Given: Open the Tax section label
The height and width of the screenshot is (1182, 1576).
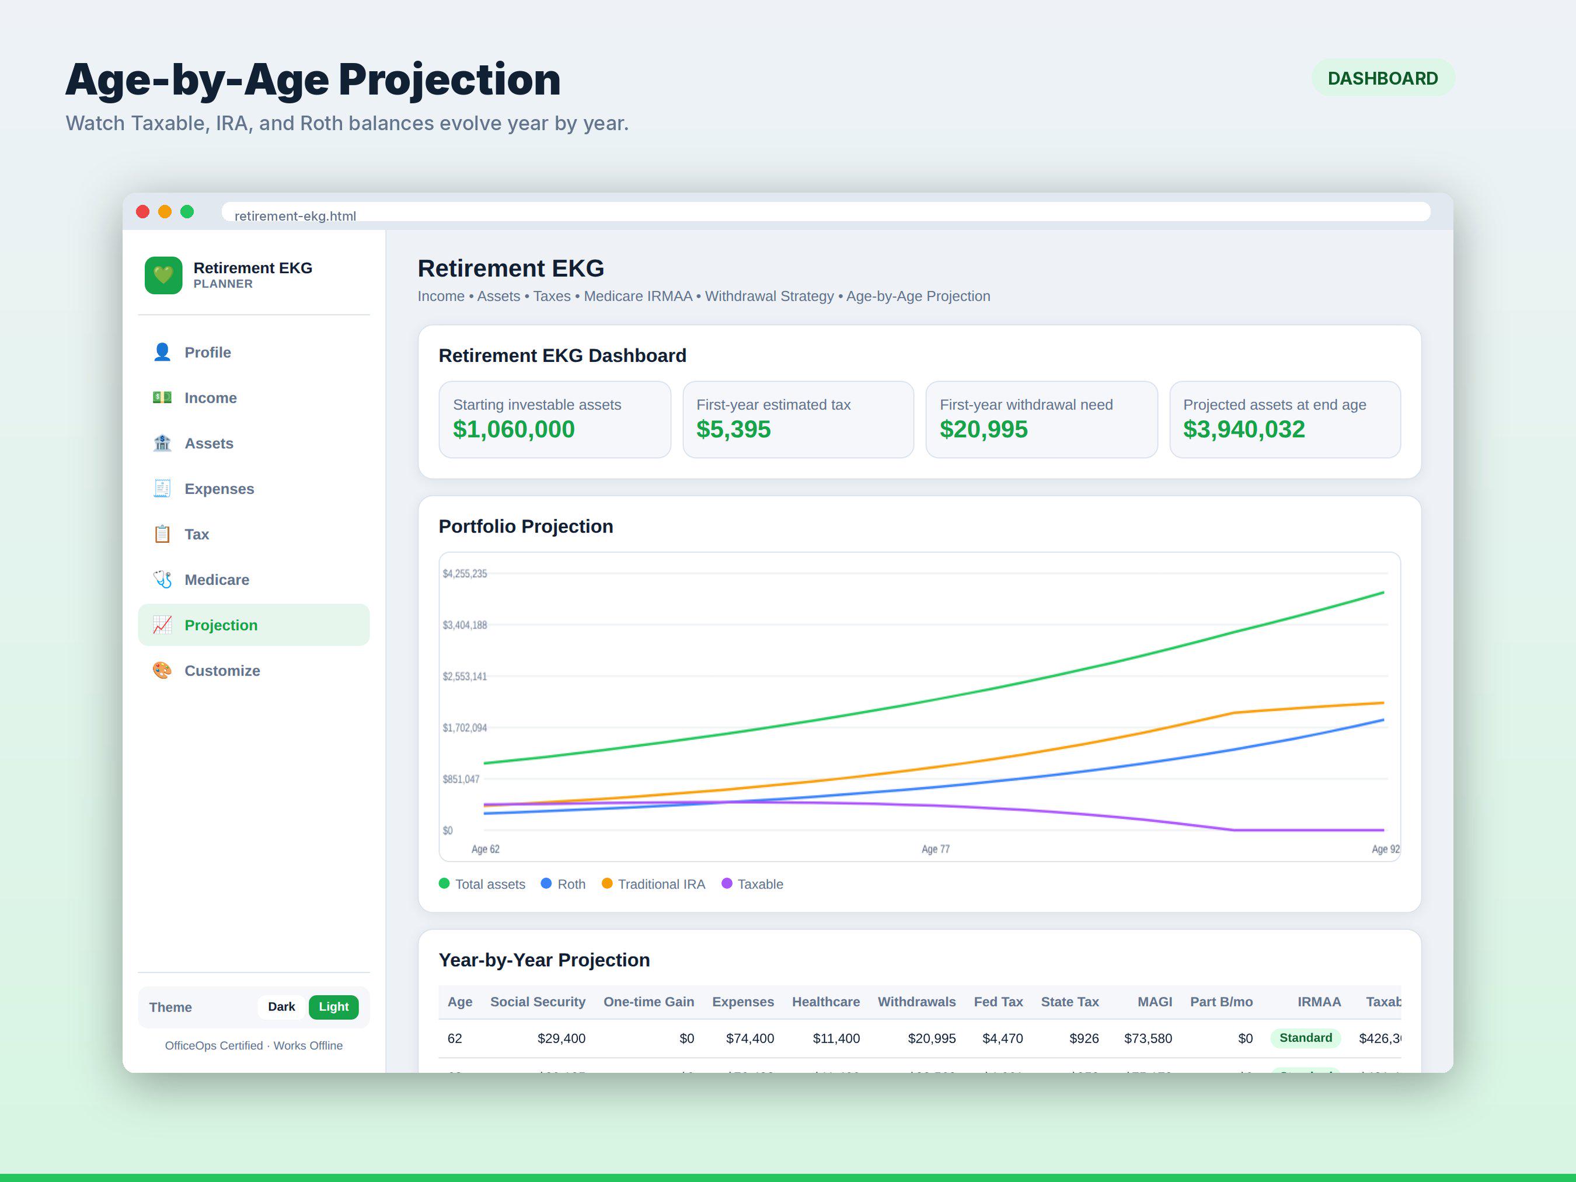Looking at the screenshot, I should pos(197,534).
